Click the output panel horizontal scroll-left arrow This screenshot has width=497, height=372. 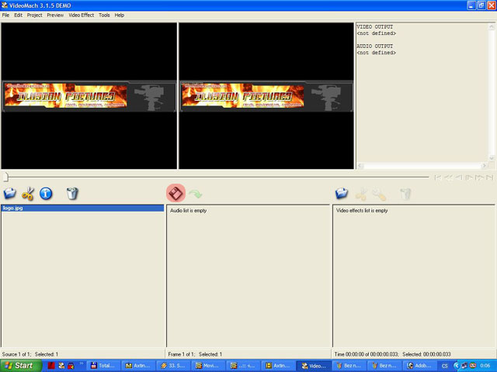coord(360,165)
